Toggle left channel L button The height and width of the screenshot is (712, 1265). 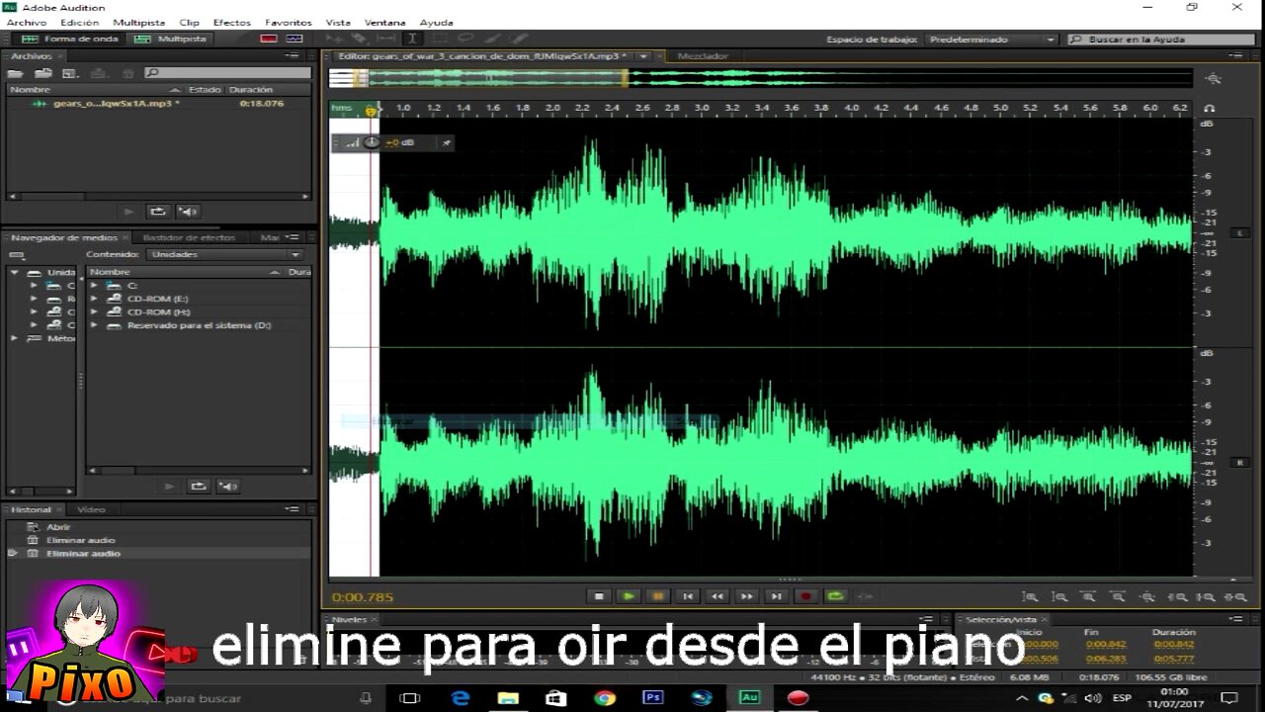[x=1239, y=233]
